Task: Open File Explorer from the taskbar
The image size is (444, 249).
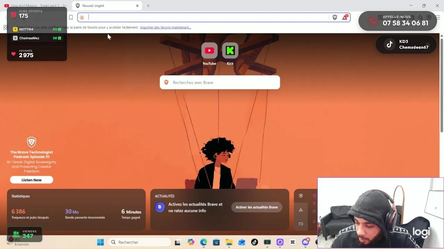Action: tap(229, 242)
